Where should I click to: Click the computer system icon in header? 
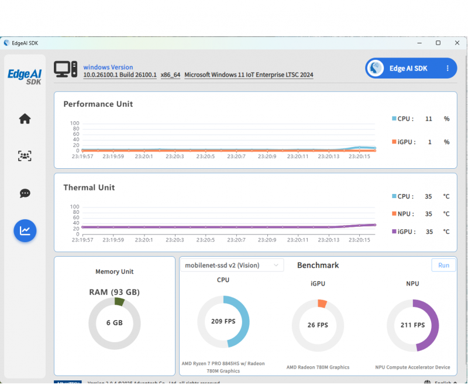[66, 69]
